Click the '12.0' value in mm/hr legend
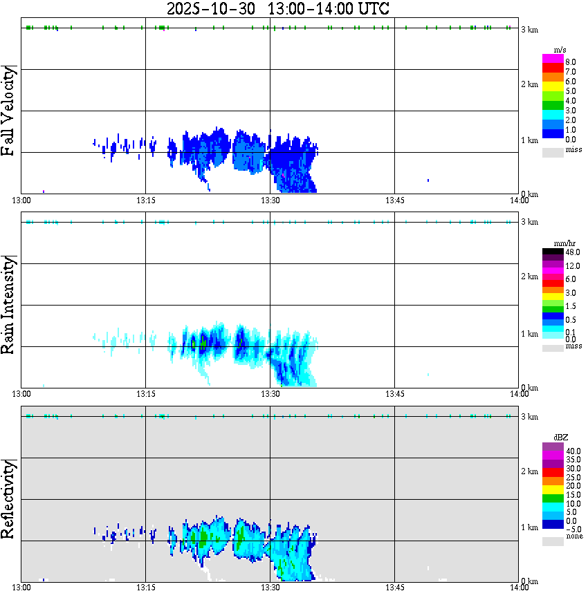The width and height of the screenshot is (588, 600). [x=573, y=266]
